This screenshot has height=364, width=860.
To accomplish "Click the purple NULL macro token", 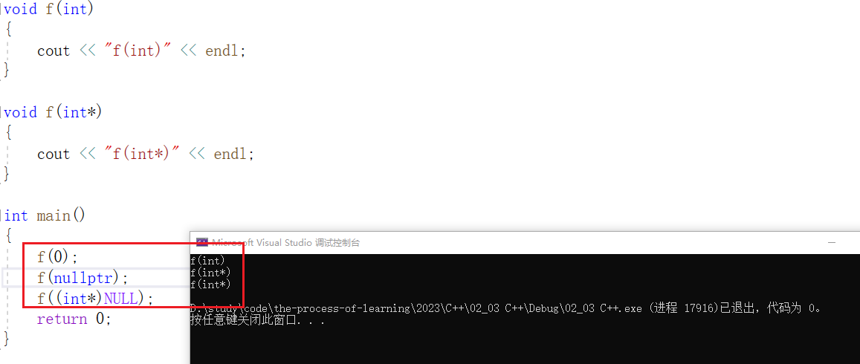I will point(120,298).
